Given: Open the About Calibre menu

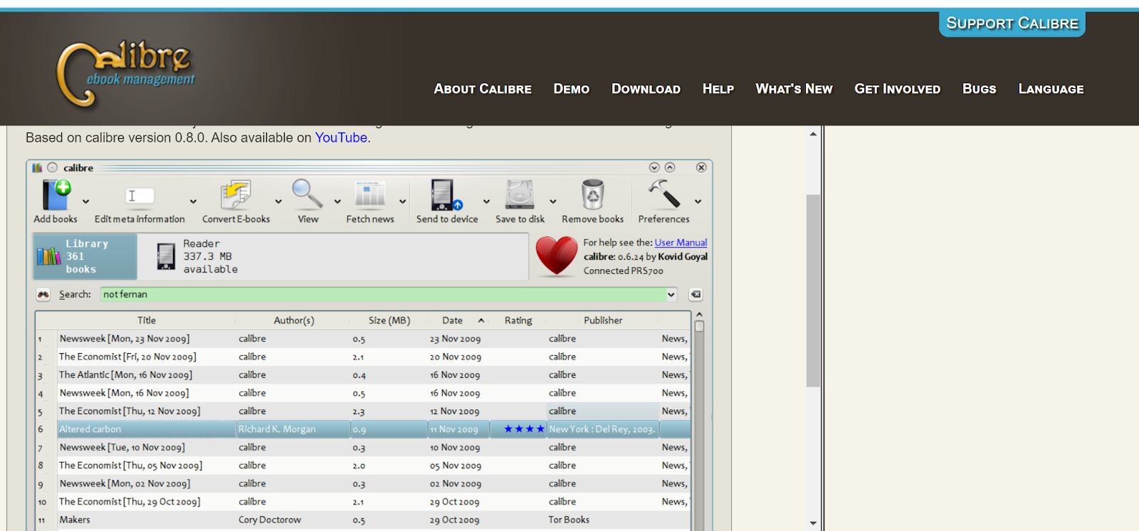Looking at the screenshot, I should [x=483, y=89].
